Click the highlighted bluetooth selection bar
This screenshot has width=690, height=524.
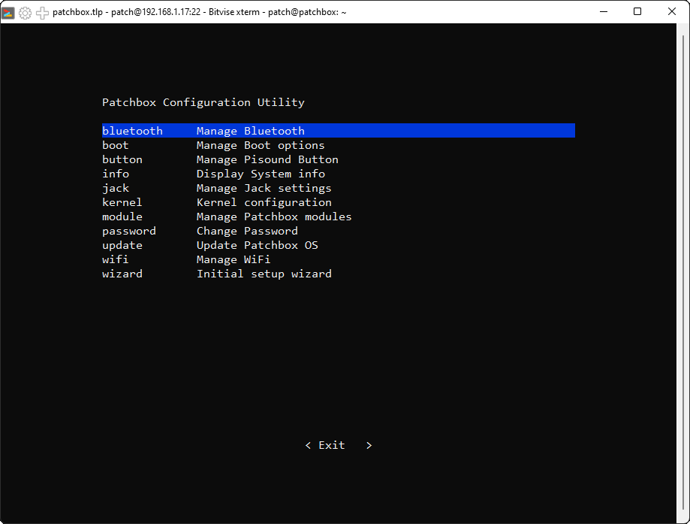(338, 130)
